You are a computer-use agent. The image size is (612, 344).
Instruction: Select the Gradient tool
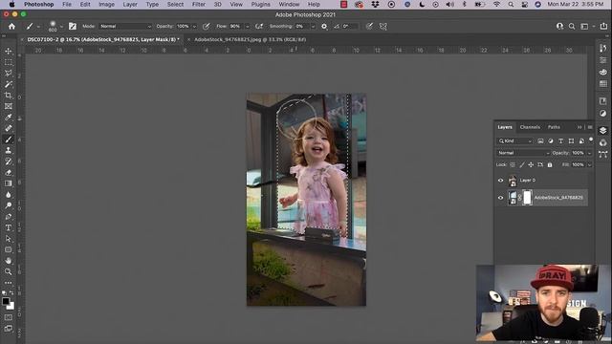pyautogui.click(x=9, y=183)
